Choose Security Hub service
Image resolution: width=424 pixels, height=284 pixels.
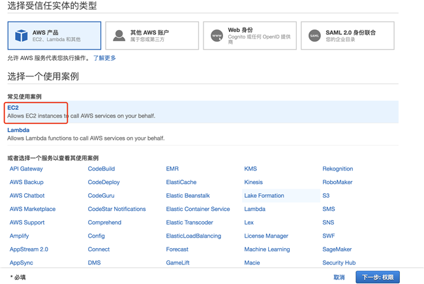coord(339,262)
